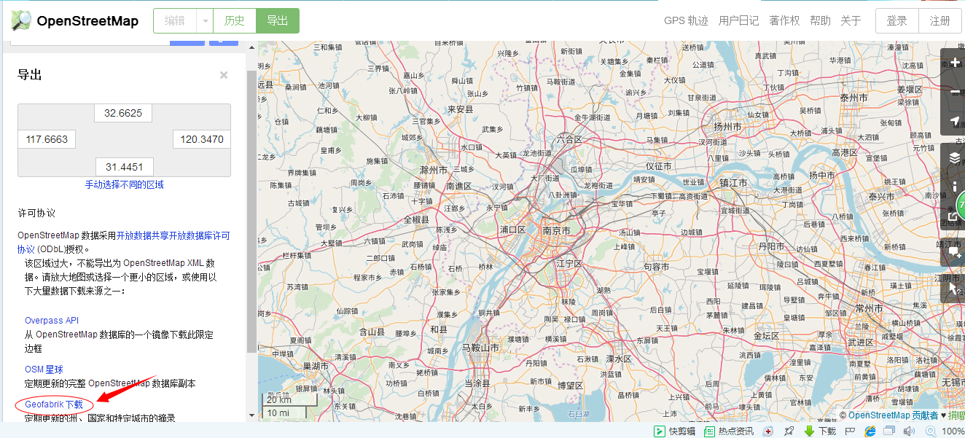
Task: Click 手动选择不同的区域 link
Action: pos(124,185)
